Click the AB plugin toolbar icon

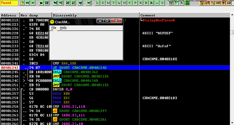click(x=213, y=3)
